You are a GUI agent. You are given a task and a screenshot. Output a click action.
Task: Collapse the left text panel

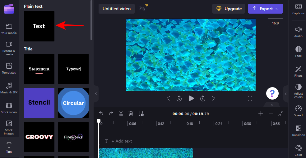96,94
